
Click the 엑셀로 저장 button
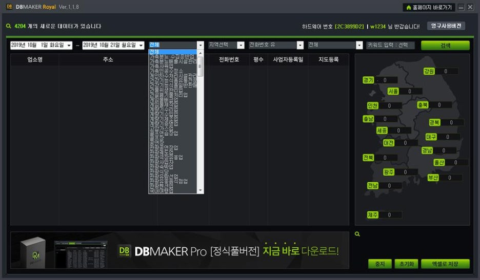(445, 264)
